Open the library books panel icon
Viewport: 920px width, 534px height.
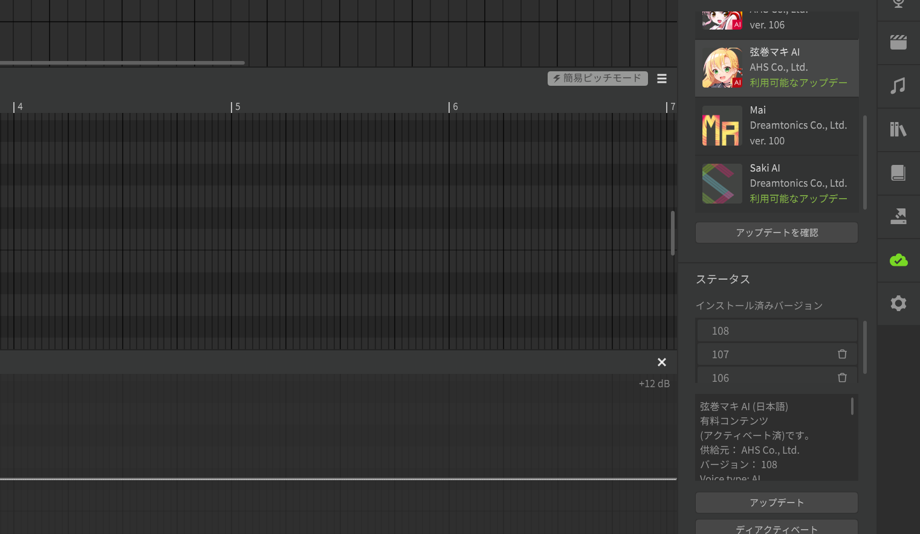[x=898, y=129]
